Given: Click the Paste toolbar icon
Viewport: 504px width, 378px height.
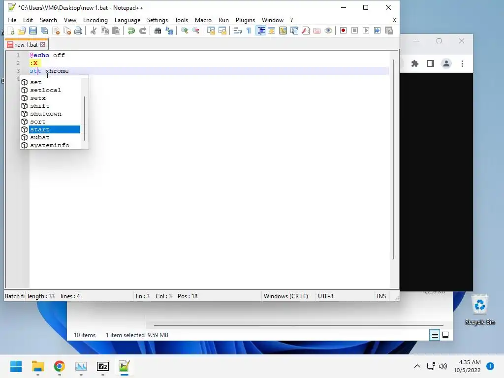Looking at the screenshot, I should (116, 31).
